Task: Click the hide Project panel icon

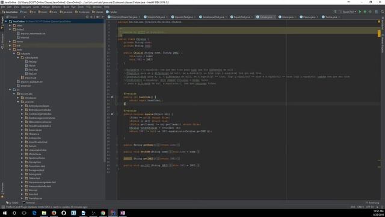Action: (x=102, y=17)
